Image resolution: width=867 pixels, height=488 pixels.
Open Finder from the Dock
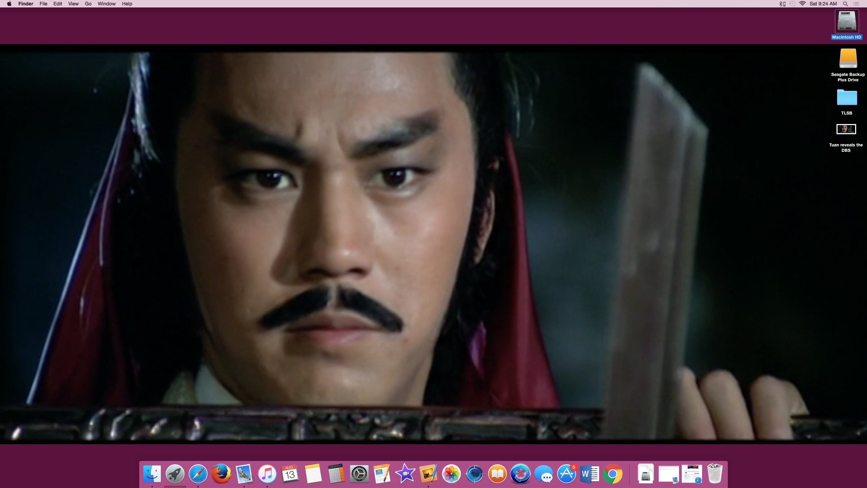tap(152, 473)
